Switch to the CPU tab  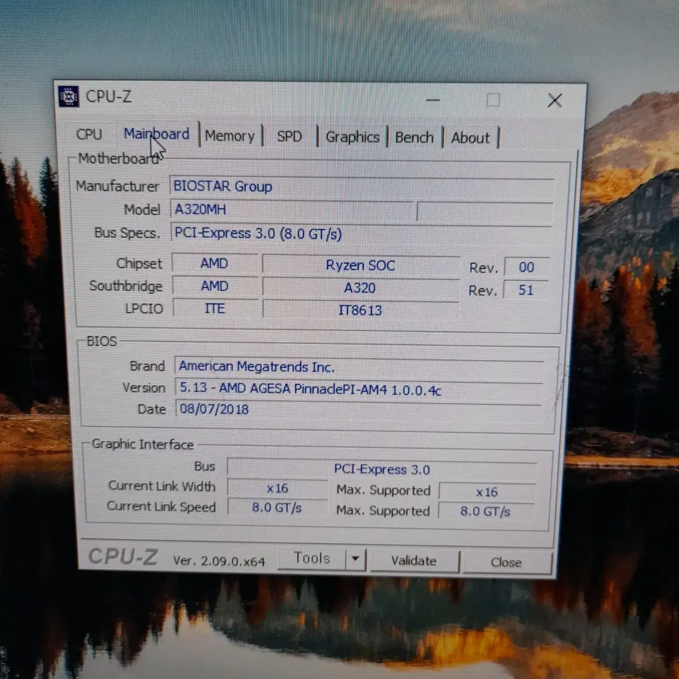pos(89,134)
